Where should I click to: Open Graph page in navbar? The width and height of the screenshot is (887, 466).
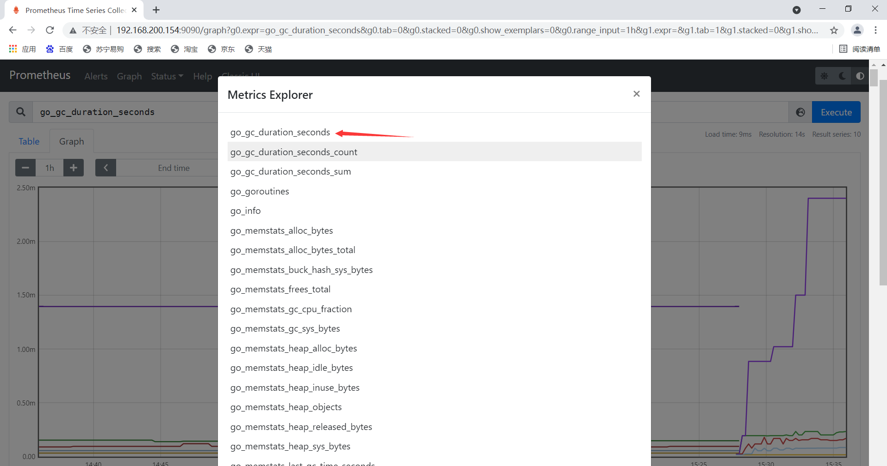[x=129, y=76]
